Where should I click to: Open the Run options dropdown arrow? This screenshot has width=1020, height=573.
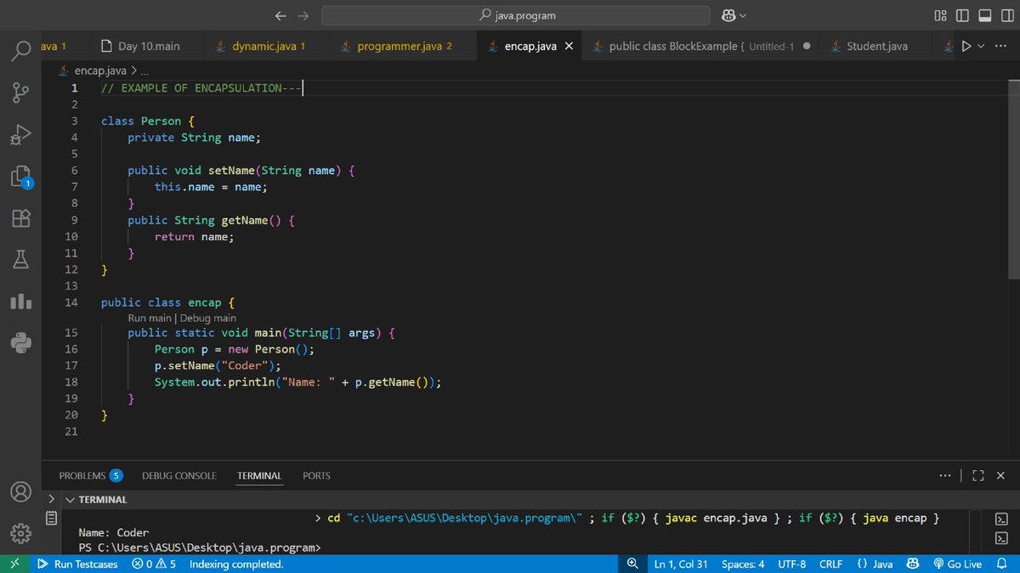(x=982, y=46)
